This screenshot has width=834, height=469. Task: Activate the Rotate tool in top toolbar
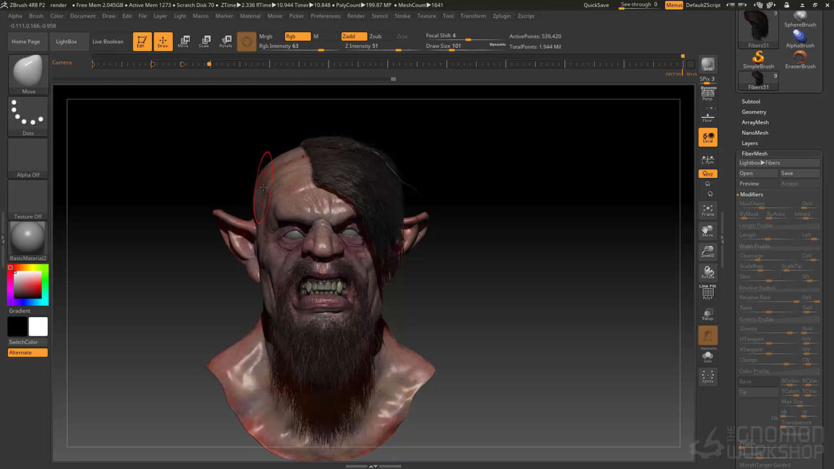coord(225,42)
